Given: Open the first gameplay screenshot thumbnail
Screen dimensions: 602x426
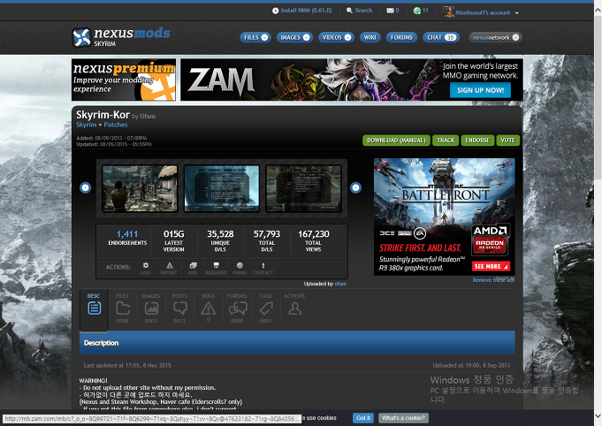Looking at the screenshot, I should click(x=140, y=188).
